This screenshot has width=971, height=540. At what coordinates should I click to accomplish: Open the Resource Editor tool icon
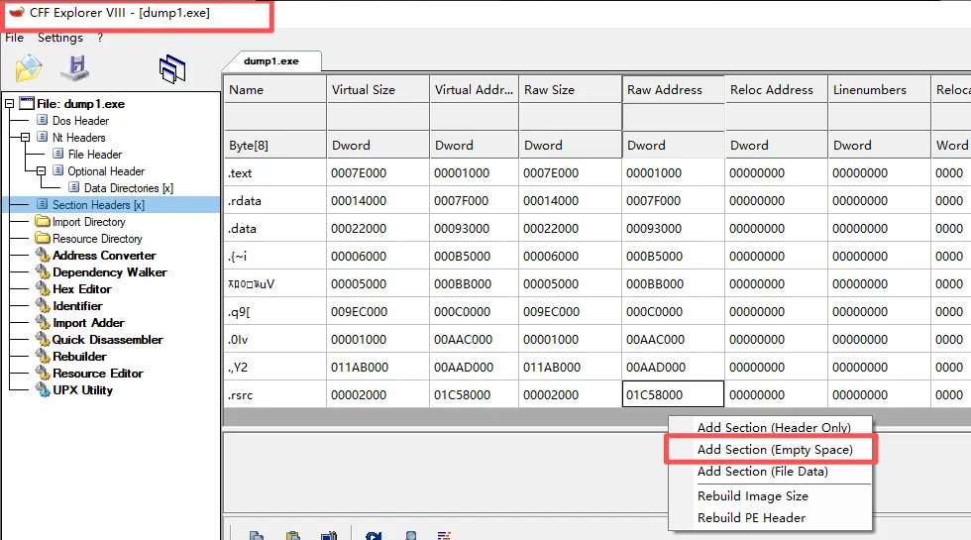pyautogui.click(x=42, y=373)
